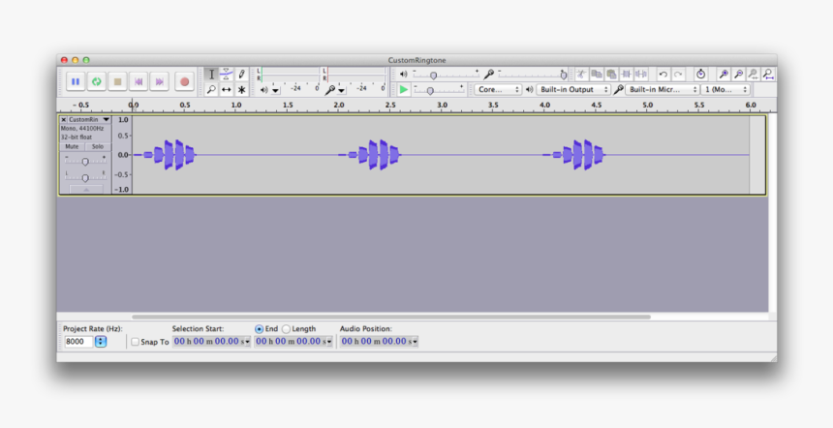Click the input volume slider handle
This screenshot has width=833, height=428.
pos(564,76)
